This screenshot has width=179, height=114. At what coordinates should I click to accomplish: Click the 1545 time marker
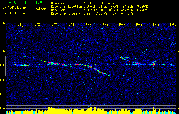click(88, 24)
